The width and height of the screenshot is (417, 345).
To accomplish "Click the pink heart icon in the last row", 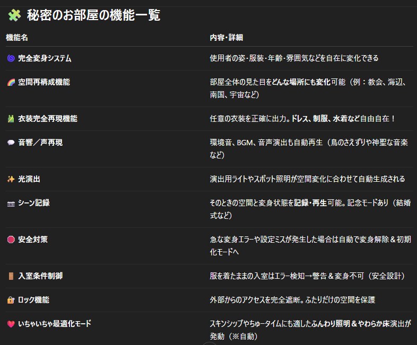I will [11, 323].
